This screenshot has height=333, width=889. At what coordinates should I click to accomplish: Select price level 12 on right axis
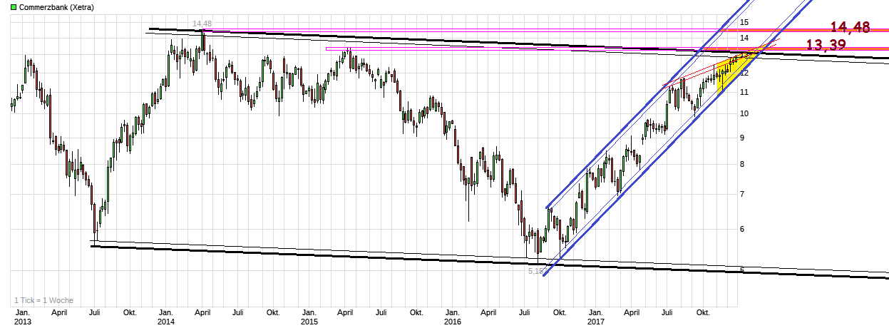(744, 72)
